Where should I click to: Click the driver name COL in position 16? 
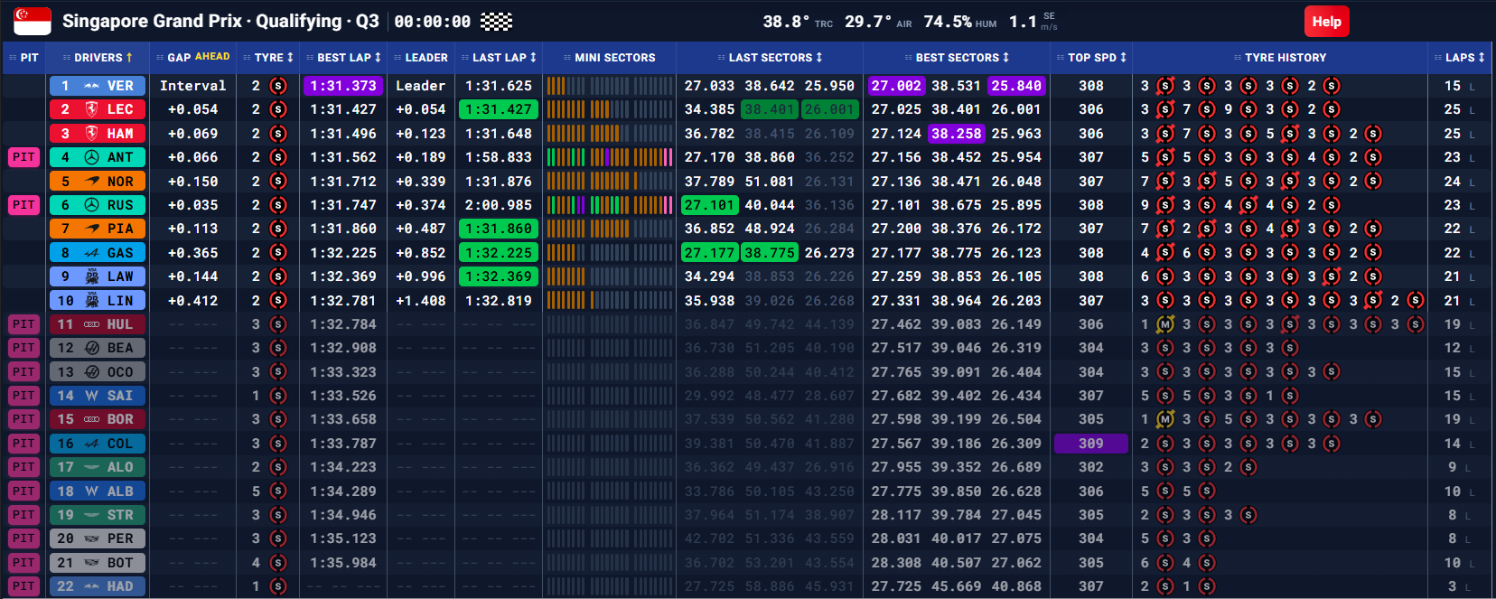[120, 444]
